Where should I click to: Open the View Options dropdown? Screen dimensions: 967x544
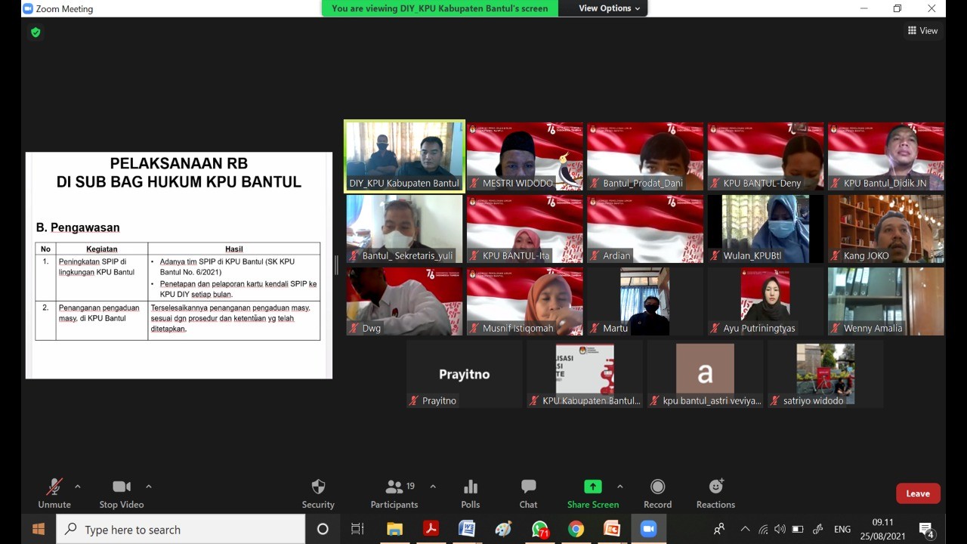click(x=609, y=8)
